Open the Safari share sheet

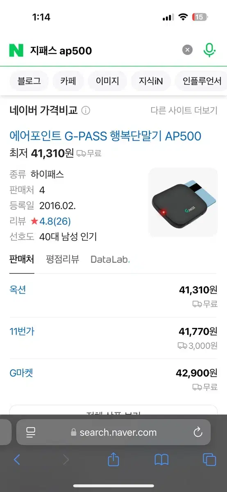[x=113, y=459]
